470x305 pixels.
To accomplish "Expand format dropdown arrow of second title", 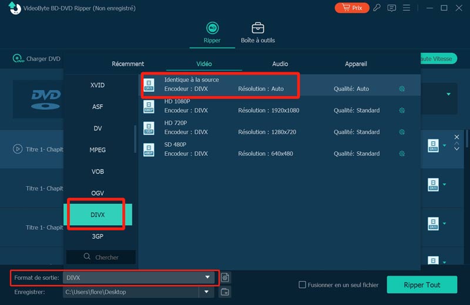I will point(445,185).
